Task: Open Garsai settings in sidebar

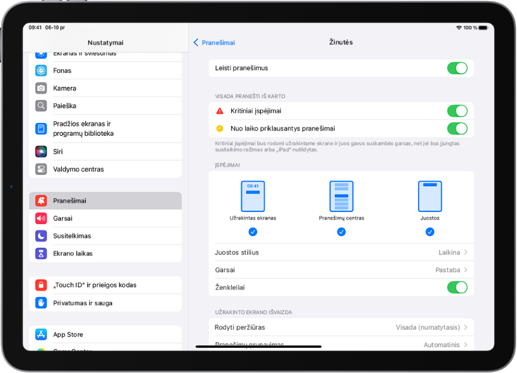Action: (x=106, y=218)
